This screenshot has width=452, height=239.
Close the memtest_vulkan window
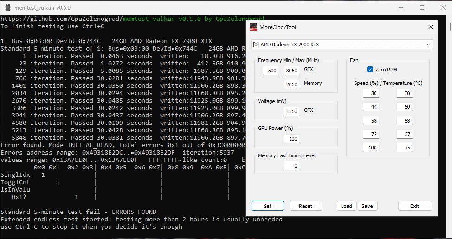(443, 7)
